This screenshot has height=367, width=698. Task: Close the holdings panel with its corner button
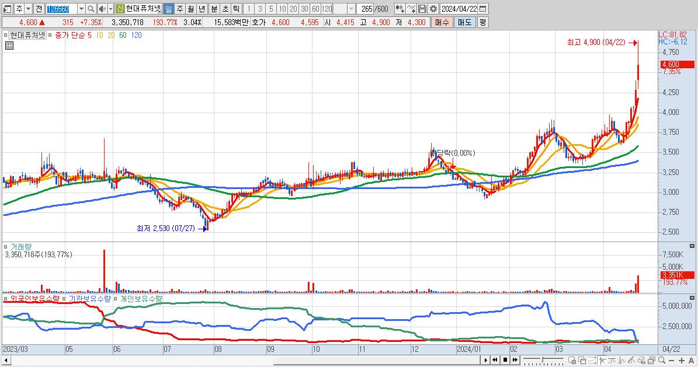click(692, 298)
